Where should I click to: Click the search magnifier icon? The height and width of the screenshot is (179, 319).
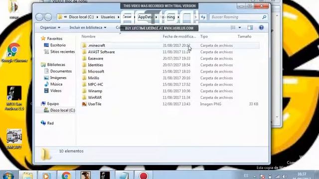(264, 17)
